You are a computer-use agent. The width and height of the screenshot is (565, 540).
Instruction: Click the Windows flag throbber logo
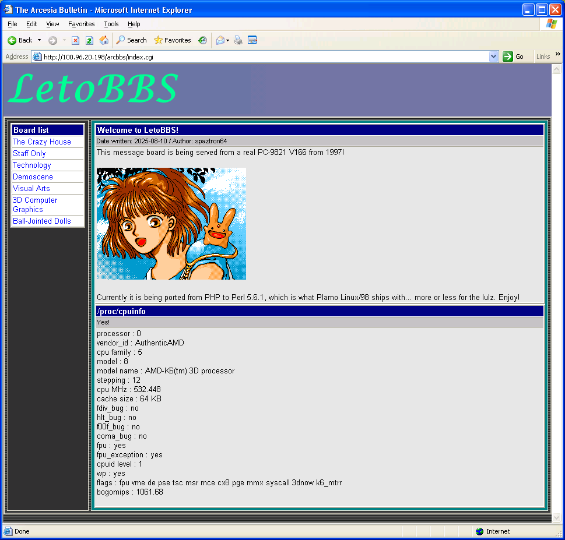tap(552, 24)
